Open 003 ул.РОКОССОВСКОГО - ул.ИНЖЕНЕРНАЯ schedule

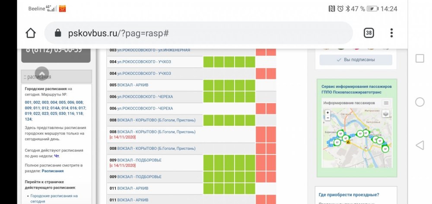click(x=150, y=50)
